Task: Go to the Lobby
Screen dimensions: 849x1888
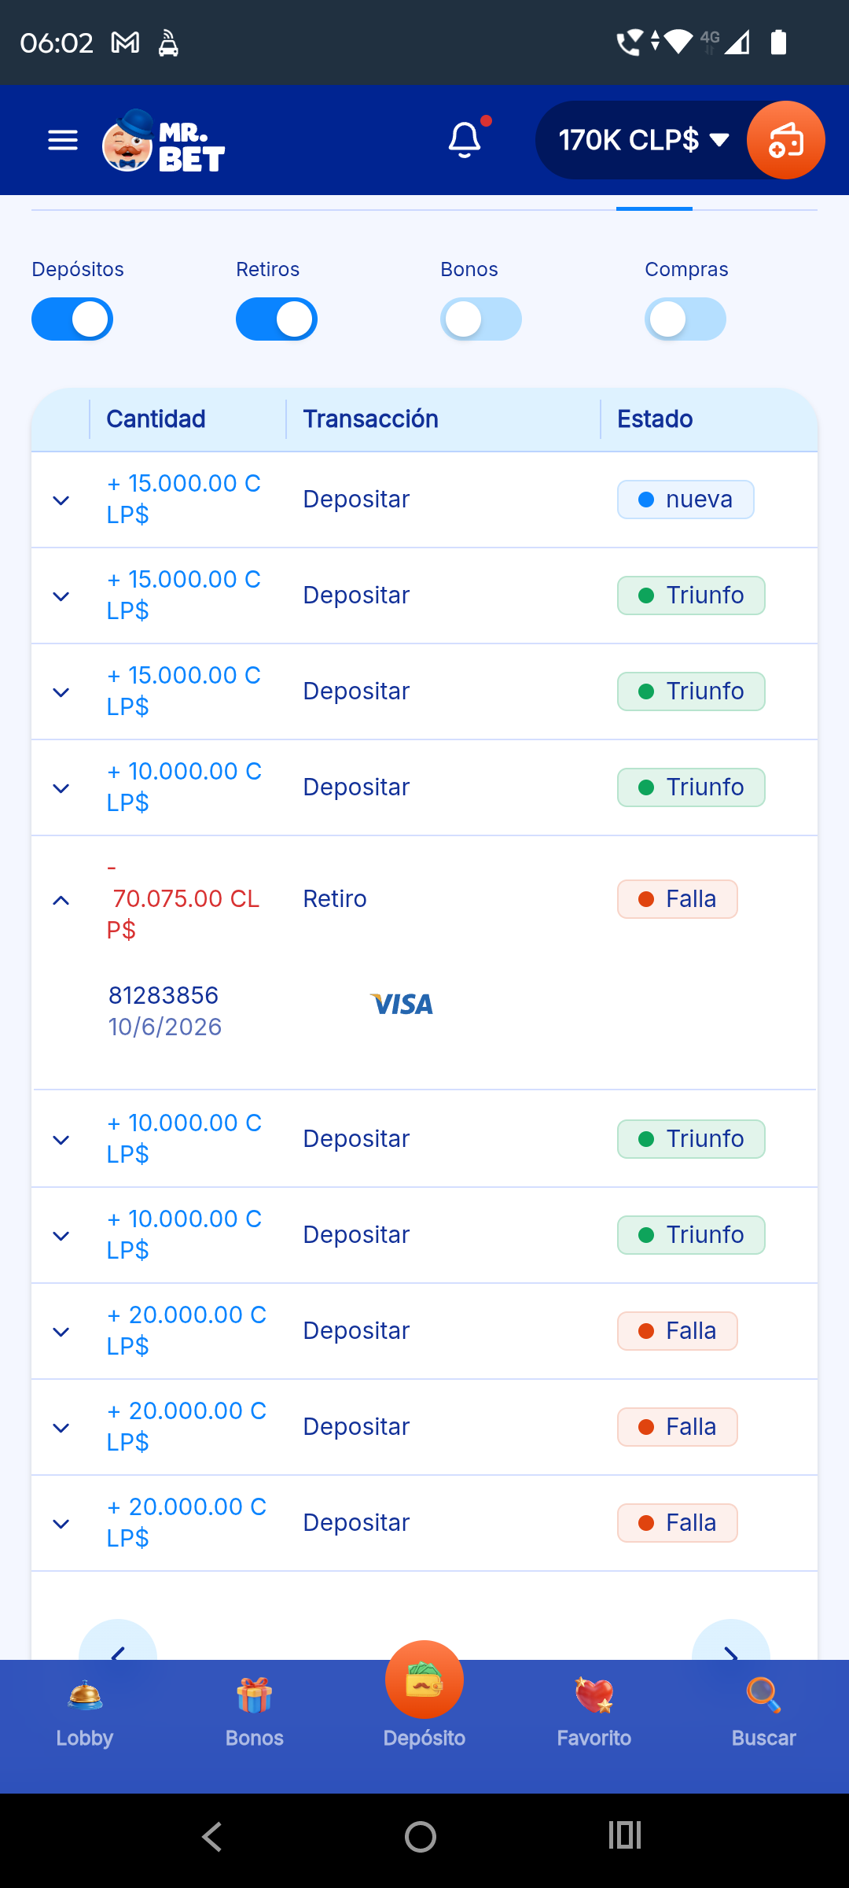Action: (85, 1715)
